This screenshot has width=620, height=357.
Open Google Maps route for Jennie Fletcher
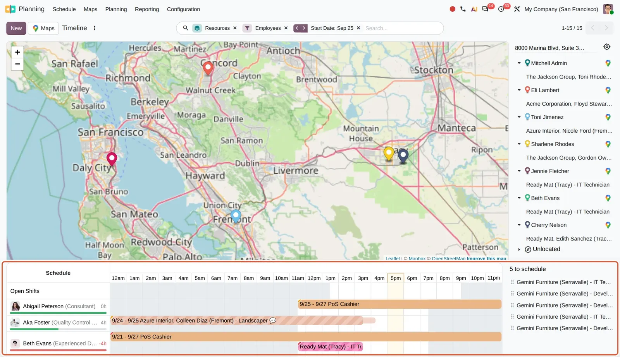608,171
